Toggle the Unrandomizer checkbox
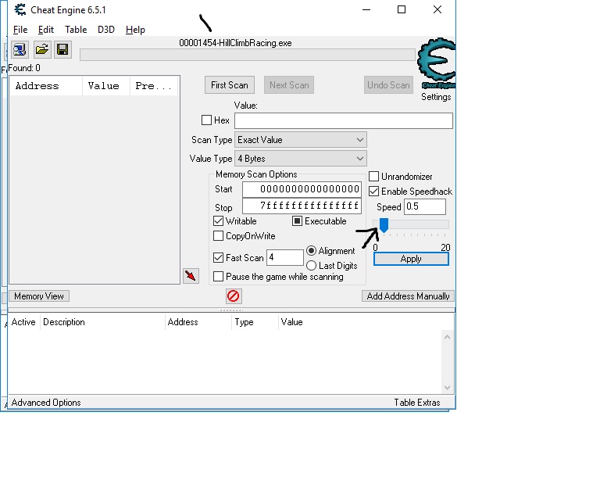 tap(374, 177)
